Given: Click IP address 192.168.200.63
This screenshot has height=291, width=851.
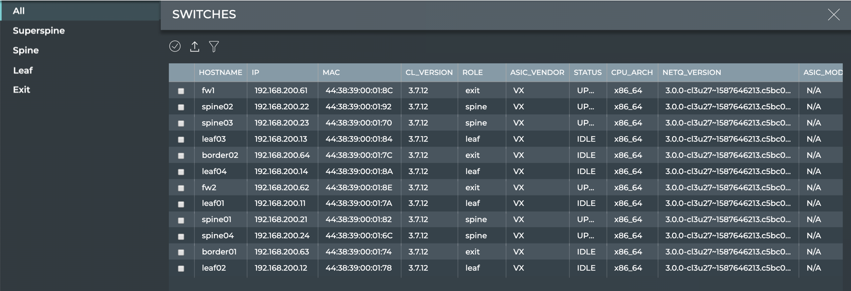Looking at the screenshot, I should click(281, 252).
